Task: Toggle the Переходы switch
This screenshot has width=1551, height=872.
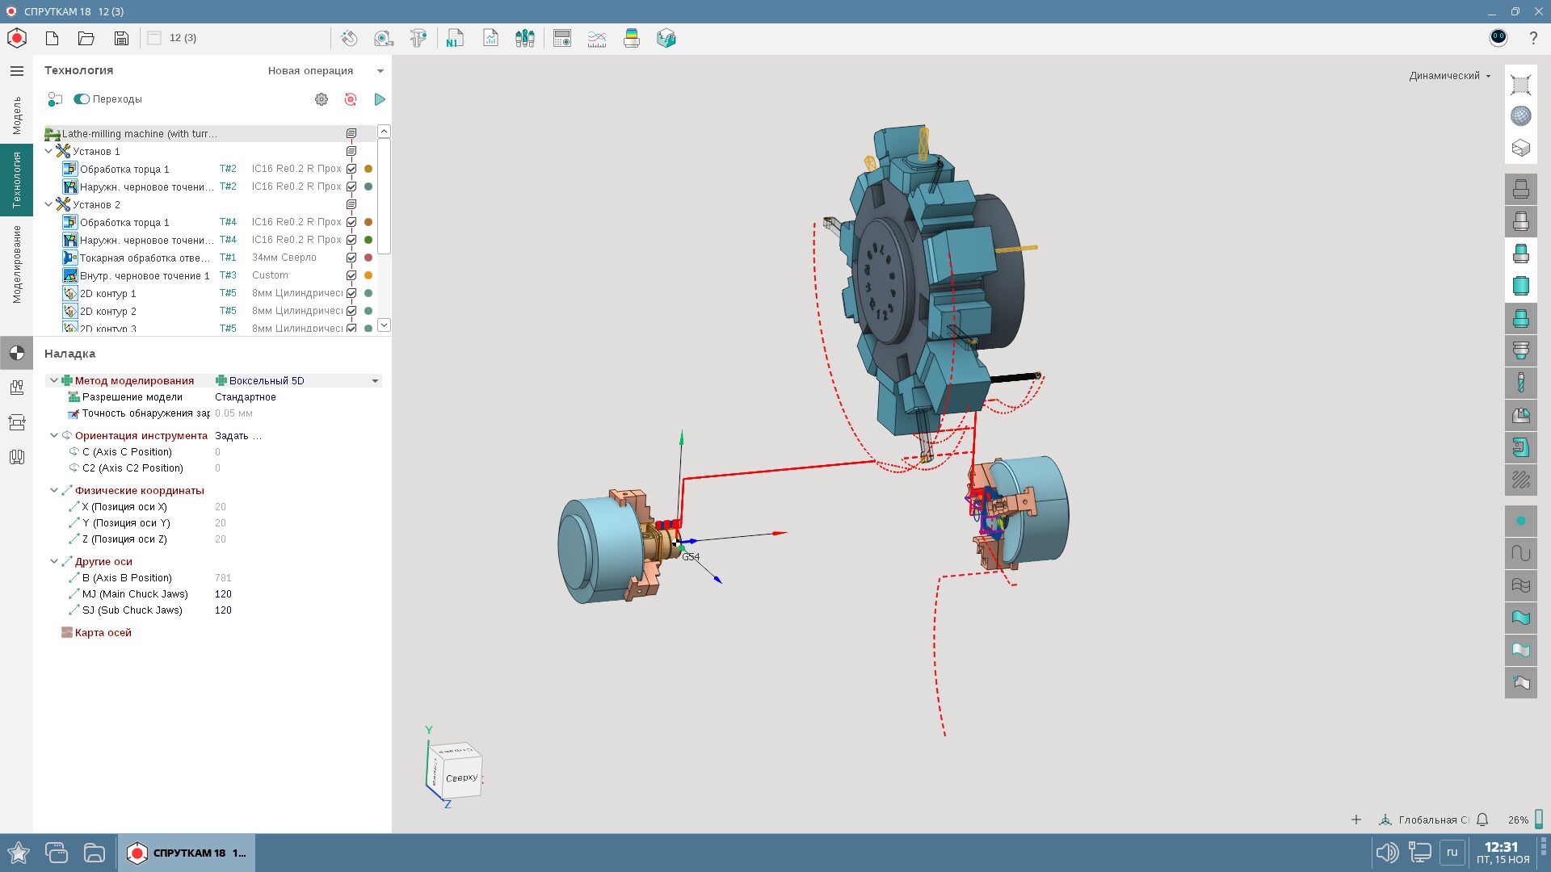Action: pos(82,99)
